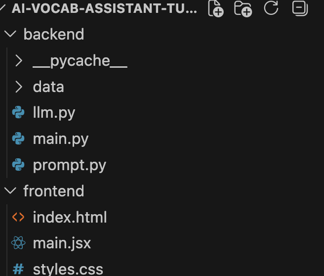Open the index.html file
The height and width of the screenshot is (276, 324).
point(70,217)
